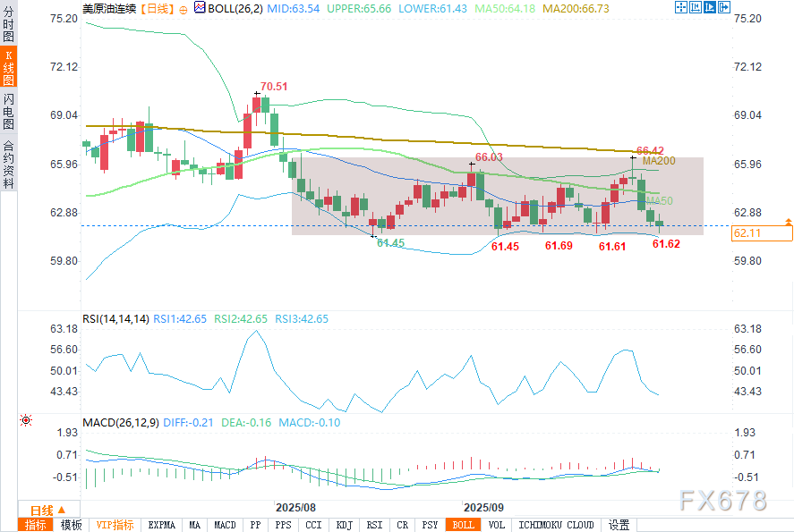The image size is (794, 532).
Task: Click the 设置 button in the bottom bar
Action: point(619,525)
